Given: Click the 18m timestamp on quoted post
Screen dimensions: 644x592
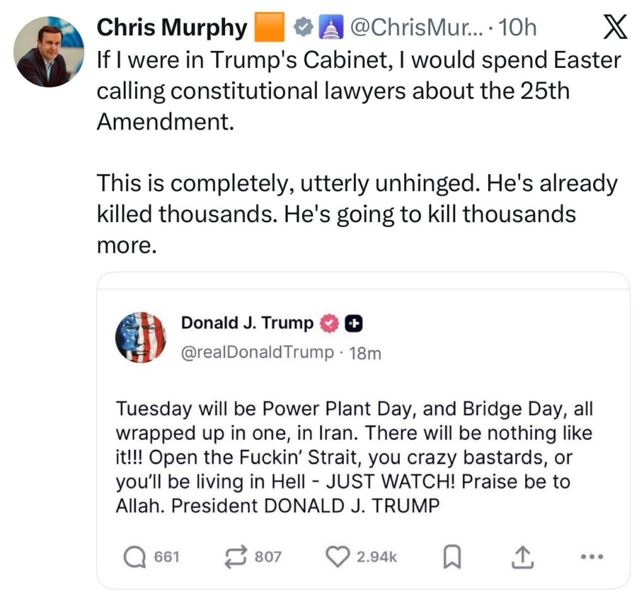Looking at the screenshot, I should pyautogui.click(x=365, y=354).
